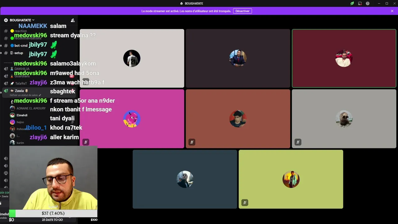
Task: Click ADNANE EL AMOURY's small avatar
Action: [12, 108]
